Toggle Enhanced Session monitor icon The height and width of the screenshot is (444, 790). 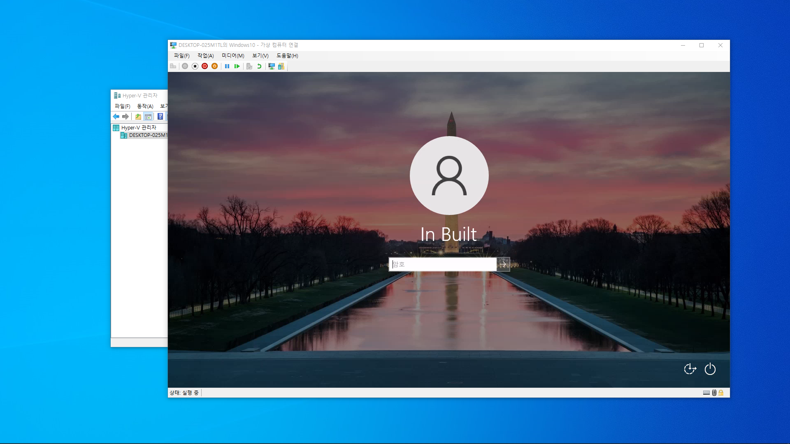pos(272,66)
